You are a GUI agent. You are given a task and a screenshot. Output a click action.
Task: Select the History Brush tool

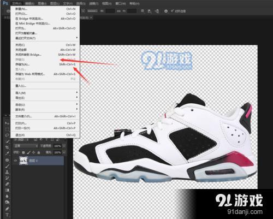pos(7,178)
